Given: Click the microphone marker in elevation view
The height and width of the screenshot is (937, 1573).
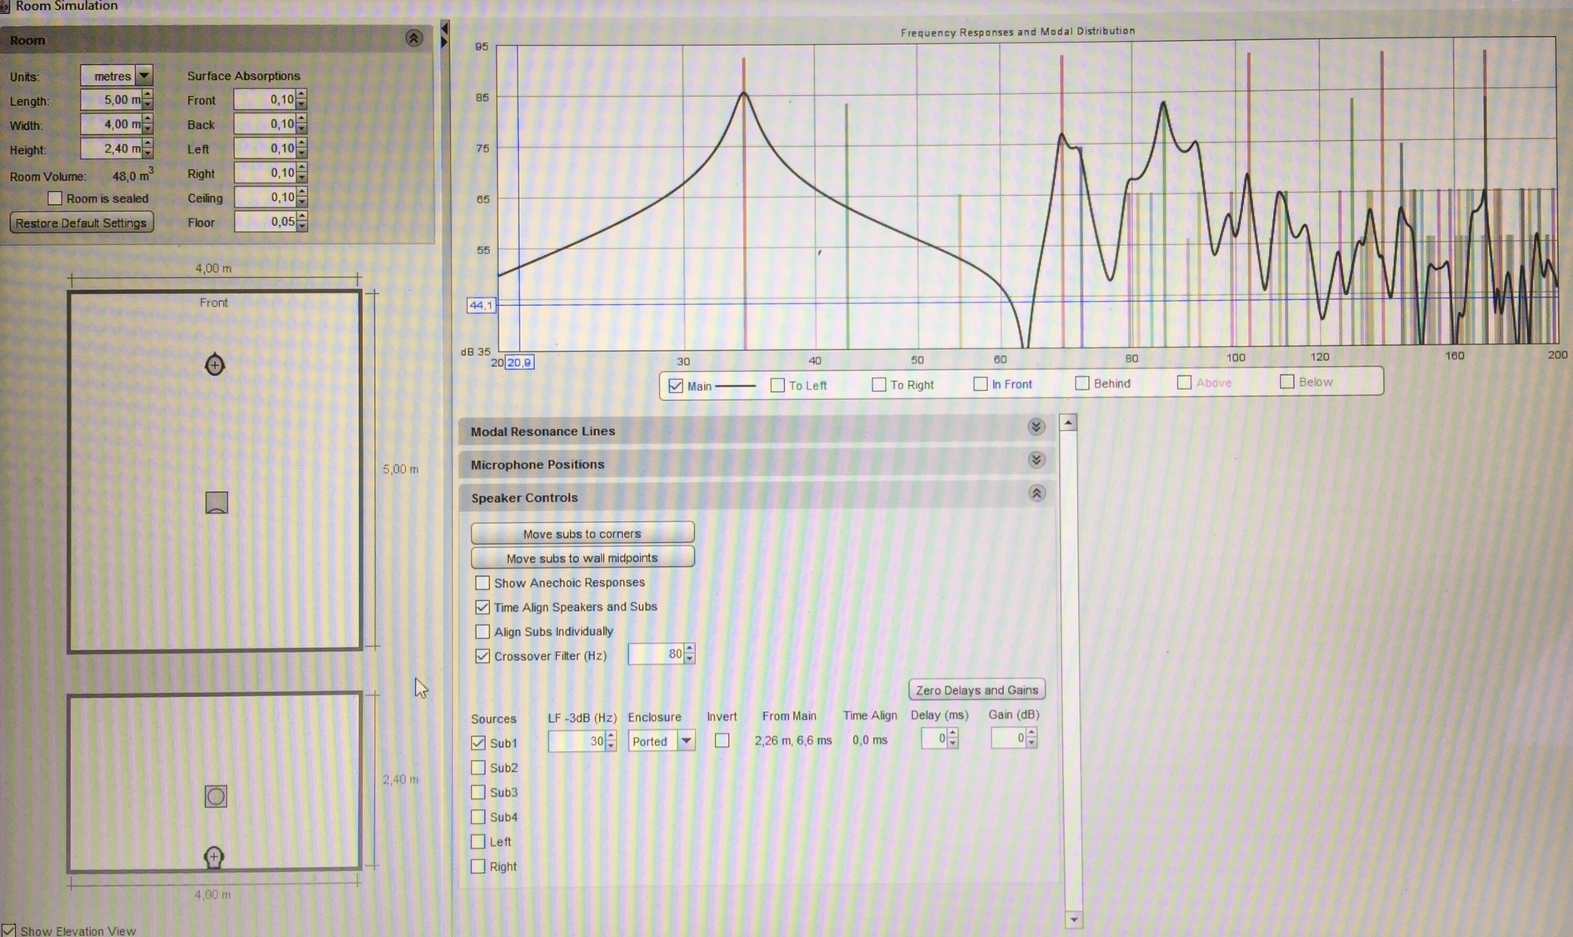Looking at the screenshot, I should [x=214, y=857].
